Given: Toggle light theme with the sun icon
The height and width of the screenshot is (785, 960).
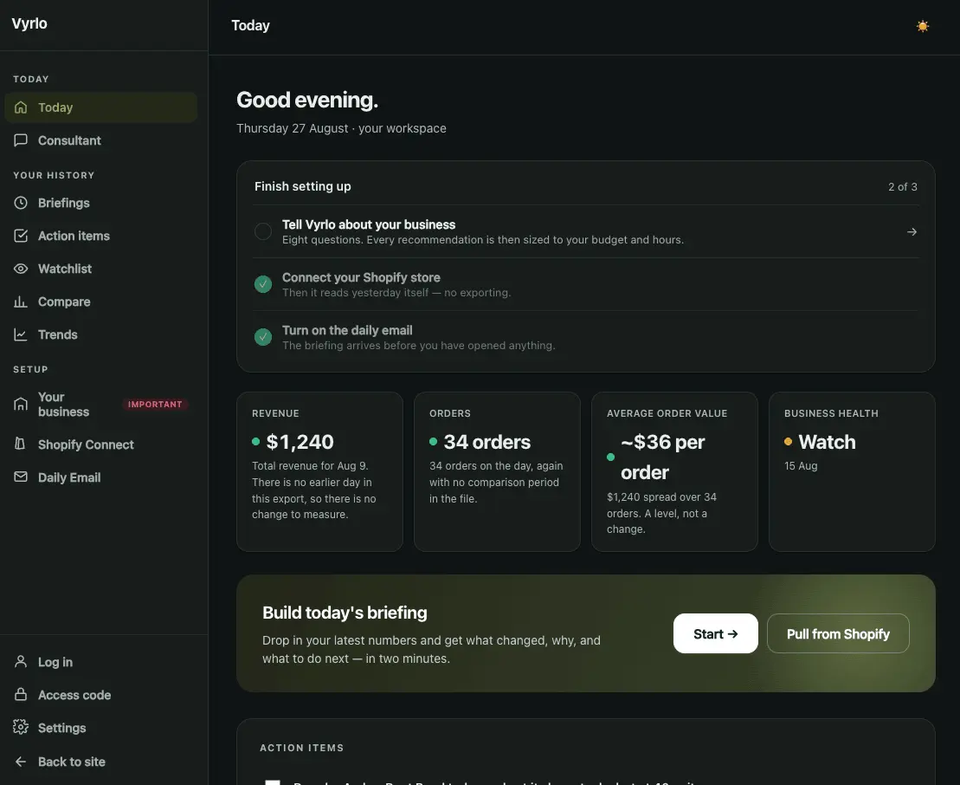Looking at the screenshot, I should [922, 26].
